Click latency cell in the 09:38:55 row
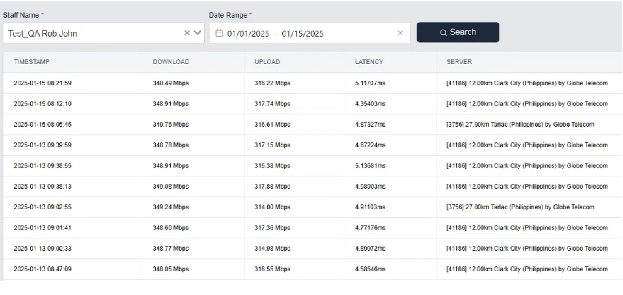Screen dimensions: 623x295 (370, 166)
